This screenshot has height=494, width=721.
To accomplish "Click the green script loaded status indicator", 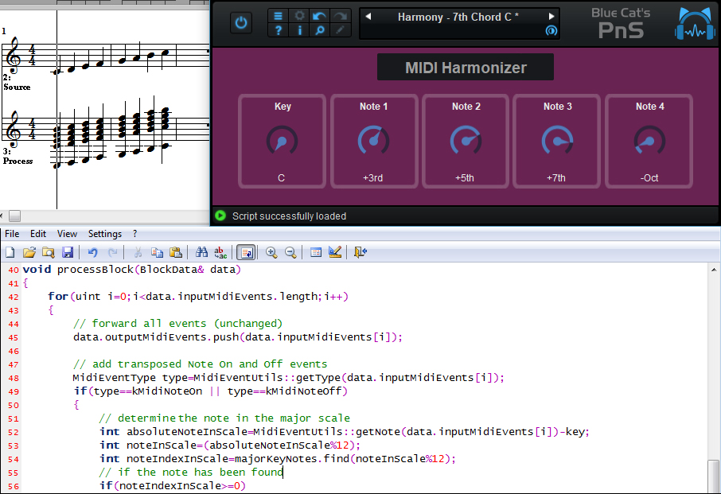I will coord(220,215).
